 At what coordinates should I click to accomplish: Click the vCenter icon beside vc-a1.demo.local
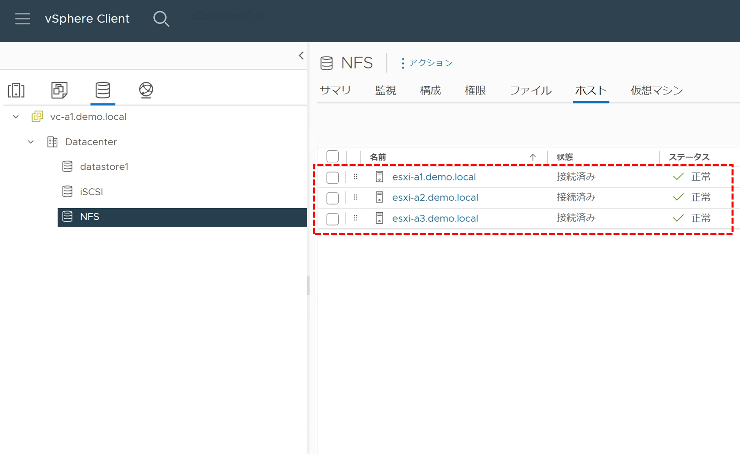38,117
